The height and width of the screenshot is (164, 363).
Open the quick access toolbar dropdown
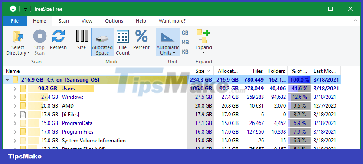25,9
